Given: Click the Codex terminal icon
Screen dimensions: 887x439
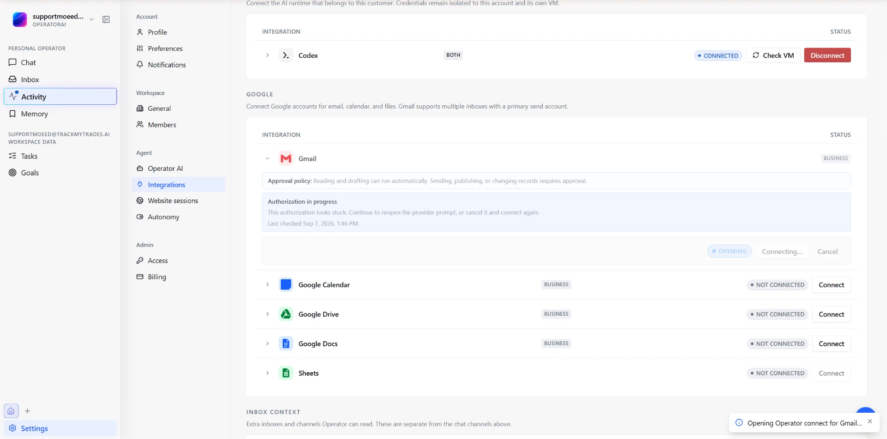Looking at the screenshot, I should pos(286,55).
